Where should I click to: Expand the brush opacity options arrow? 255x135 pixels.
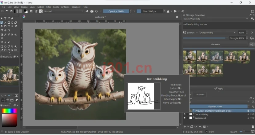pos(134,11)
